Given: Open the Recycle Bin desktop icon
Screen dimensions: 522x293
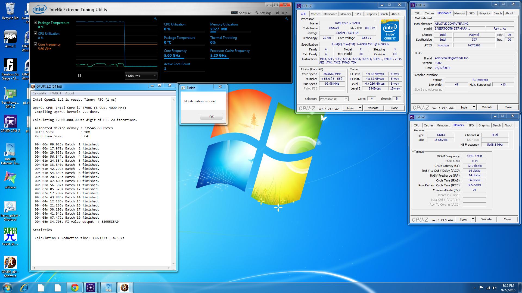Looking at the screenshot, I should tap(10, 11).
